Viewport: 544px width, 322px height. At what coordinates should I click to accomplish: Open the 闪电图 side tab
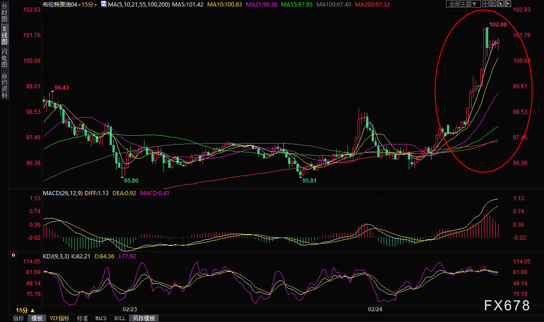click(x=4, y=58)
